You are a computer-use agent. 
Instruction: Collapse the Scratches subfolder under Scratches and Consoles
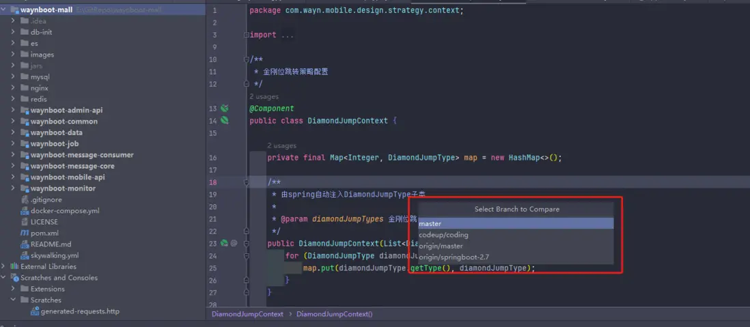click(14, 300)
